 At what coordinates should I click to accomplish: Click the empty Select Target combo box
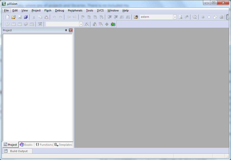pos(63,24)
